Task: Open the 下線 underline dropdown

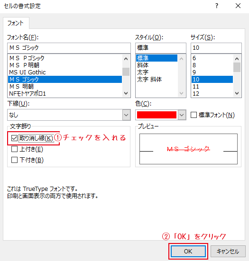Action: 69,115
